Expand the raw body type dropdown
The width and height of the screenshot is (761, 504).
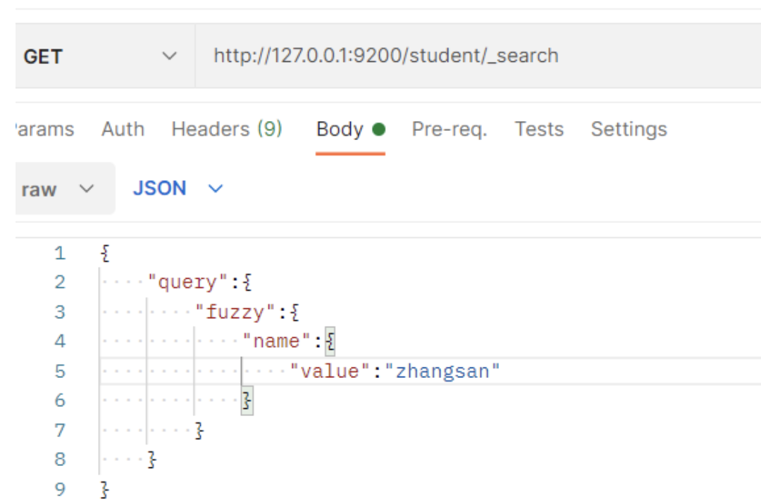(58, 189)
